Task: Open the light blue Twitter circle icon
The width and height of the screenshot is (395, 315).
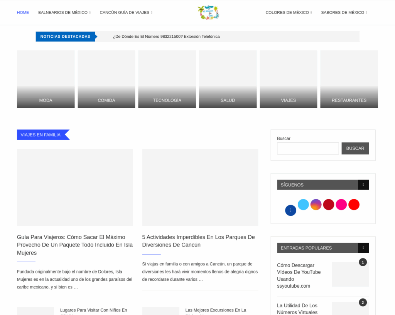Action: [x=303, y=205]
